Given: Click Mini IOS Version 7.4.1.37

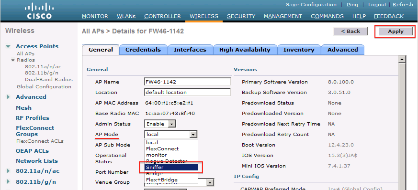Looking at the screenshot, I should click(339, 166).
